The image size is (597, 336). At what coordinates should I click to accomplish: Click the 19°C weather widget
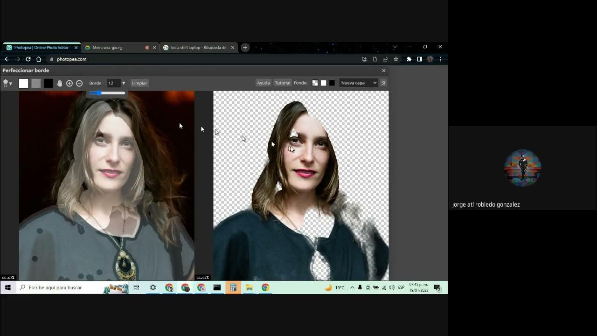(x=335, y=287)
